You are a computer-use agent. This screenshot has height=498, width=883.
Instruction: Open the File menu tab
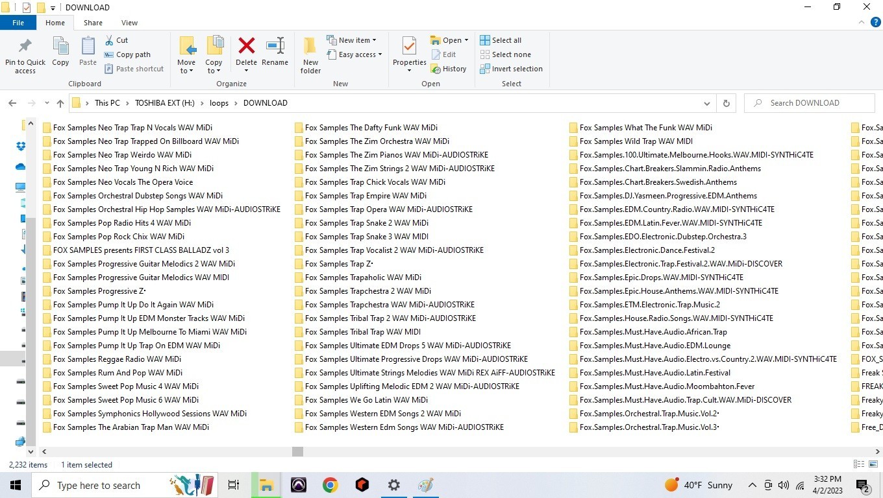point(18,23)
